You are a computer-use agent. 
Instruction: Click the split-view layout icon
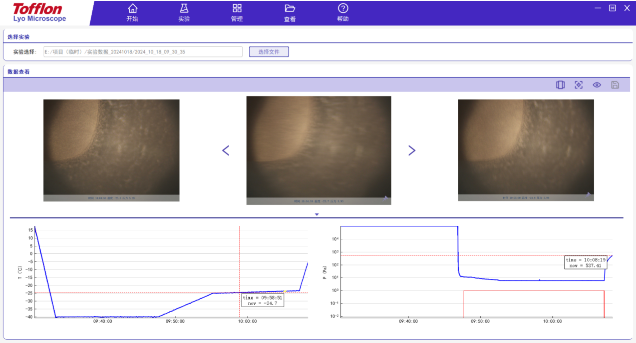(x=560, y=85)
